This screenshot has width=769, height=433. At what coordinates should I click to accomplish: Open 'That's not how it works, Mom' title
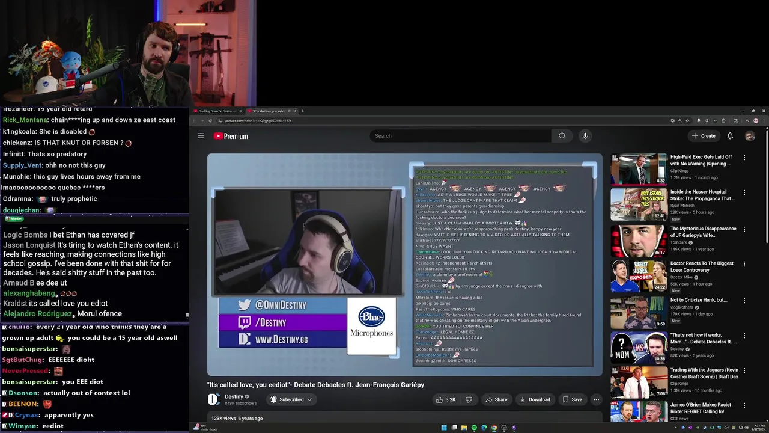703,338
